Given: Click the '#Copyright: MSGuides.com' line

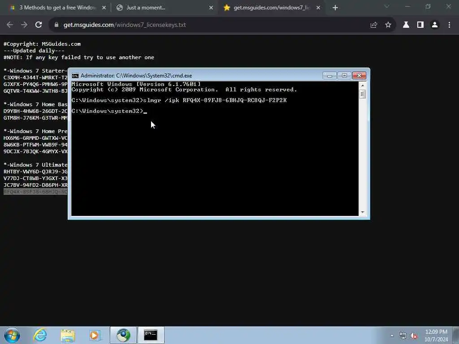Looking at the screenshot, I should tap(42, 44).
